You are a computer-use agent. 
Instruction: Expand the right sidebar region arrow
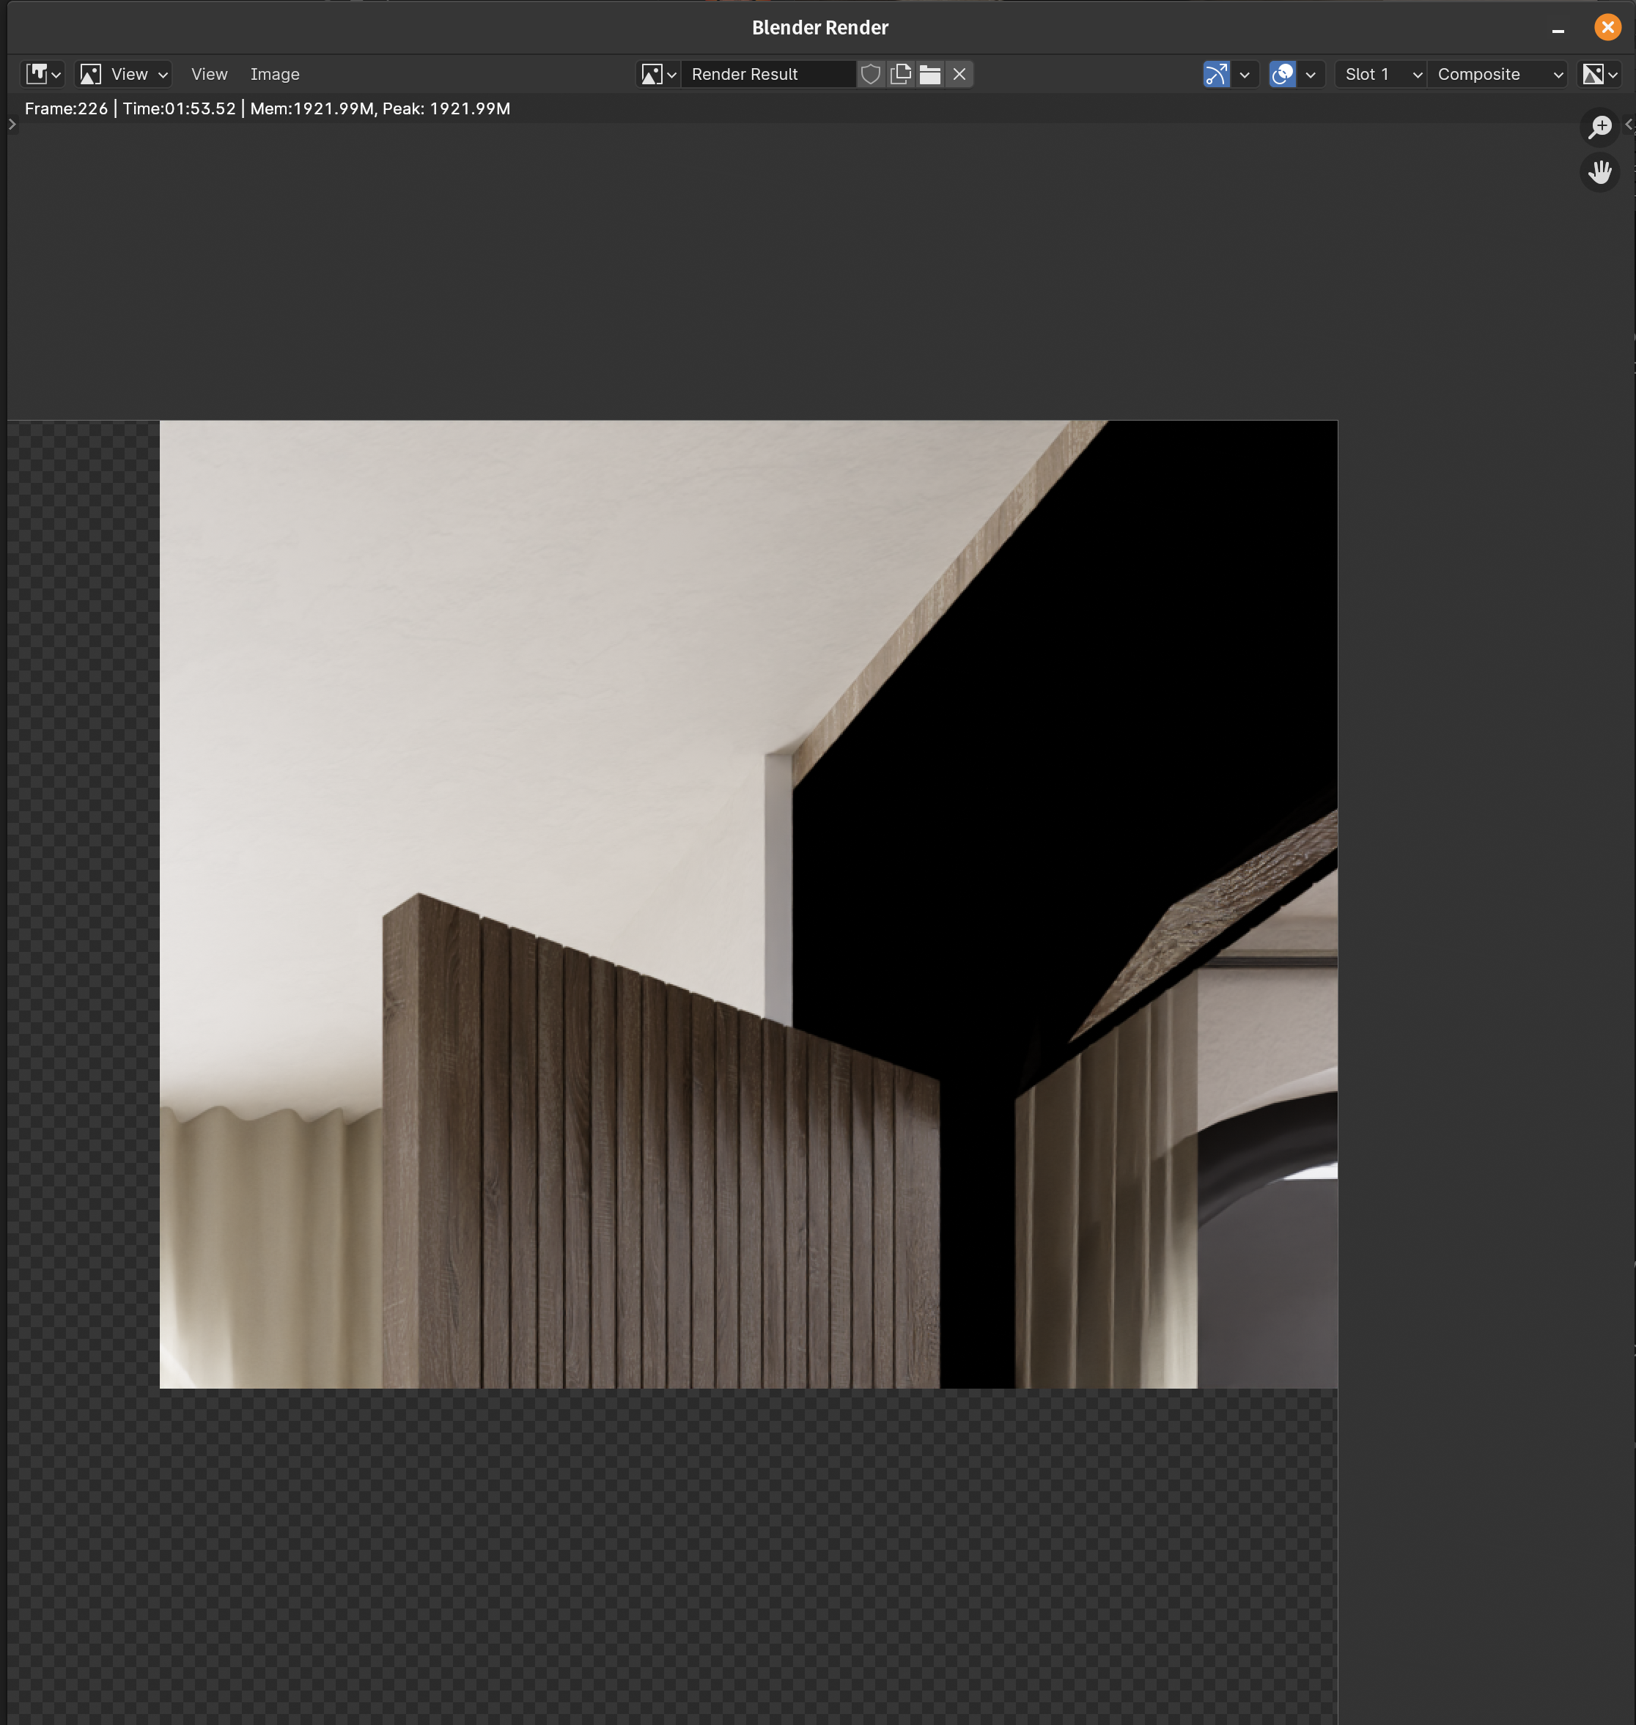point(1628,125)
